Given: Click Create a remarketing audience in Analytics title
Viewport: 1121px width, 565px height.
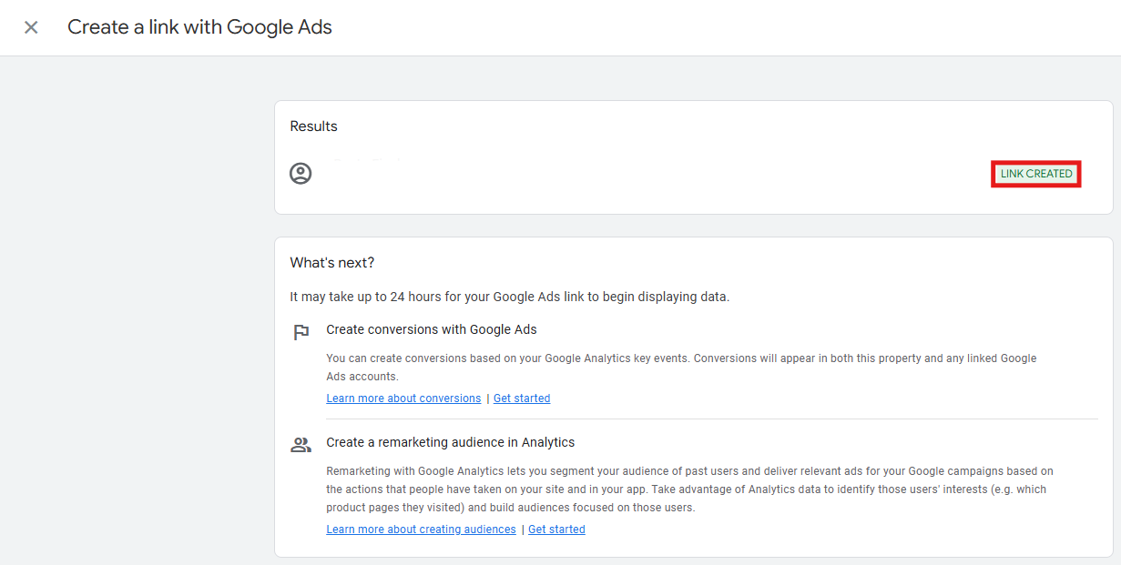Looking at the screenshot, I should pos(451,442).
